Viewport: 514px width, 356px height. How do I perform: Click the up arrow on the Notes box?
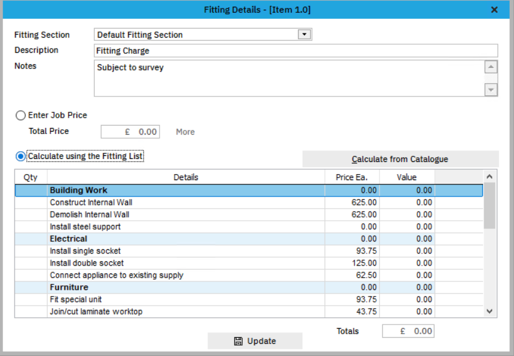click(490, 67)
